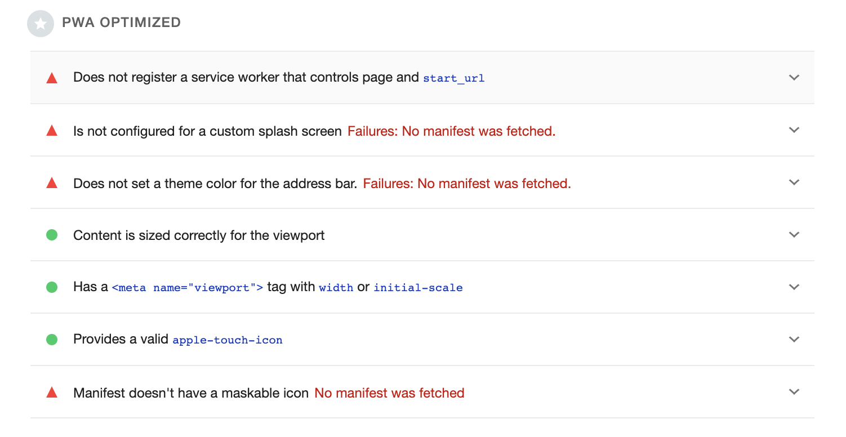Screen dimensions: 846x437
Task: Click the green pass icon for meta viewport audit
Action: tap(51, 287)
